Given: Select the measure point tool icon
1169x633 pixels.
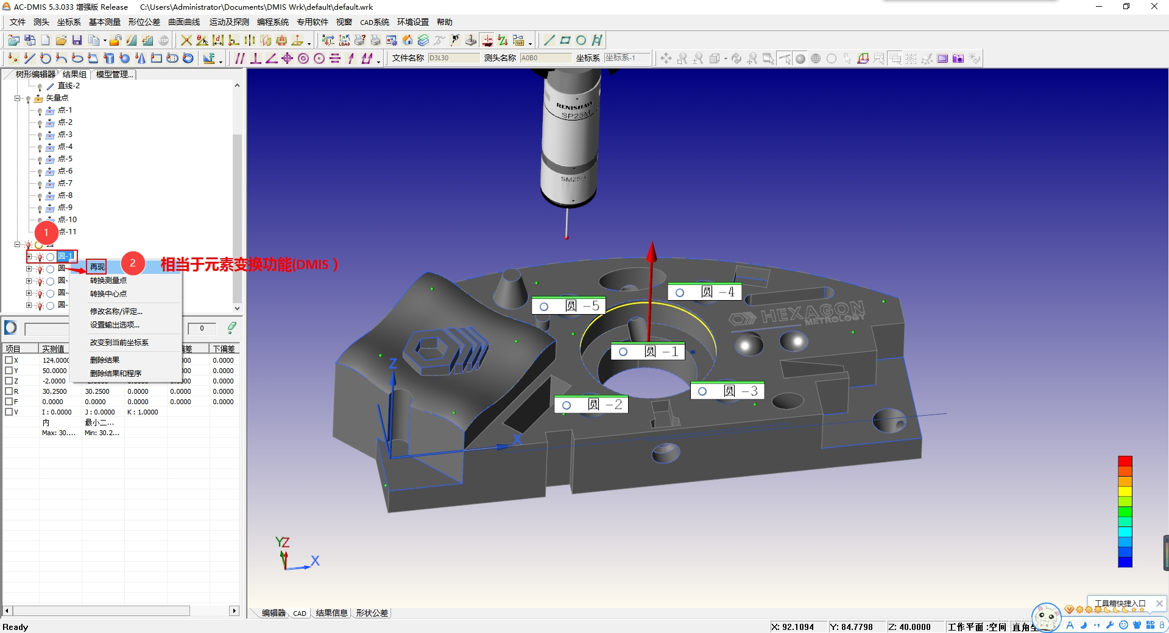Looking at the screenshot, I should [x=13, y=58].
